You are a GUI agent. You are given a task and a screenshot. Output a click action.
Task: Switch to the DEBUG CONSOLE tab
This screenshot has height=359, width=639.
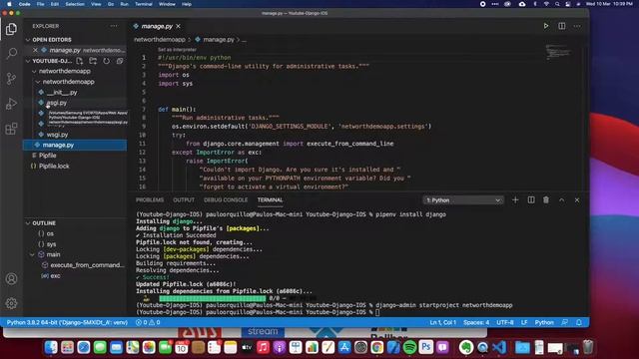pyautogui.click(x=226, y=199)
